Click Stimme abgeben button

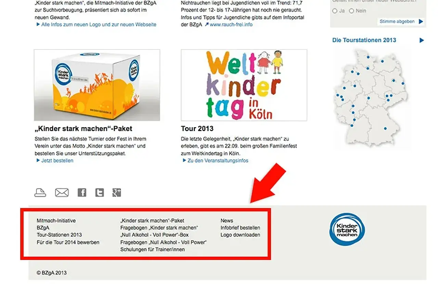click(401, 21)
